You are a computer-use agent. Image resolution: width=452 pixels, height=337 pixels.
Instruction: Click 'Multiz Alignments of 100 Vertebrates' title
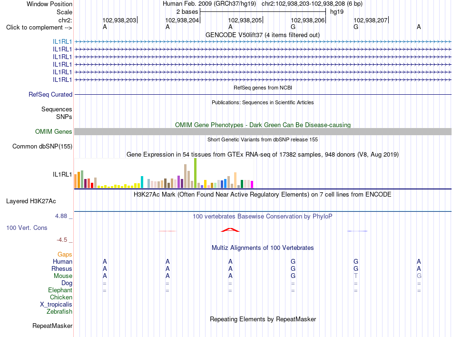(x=263, y=248)
